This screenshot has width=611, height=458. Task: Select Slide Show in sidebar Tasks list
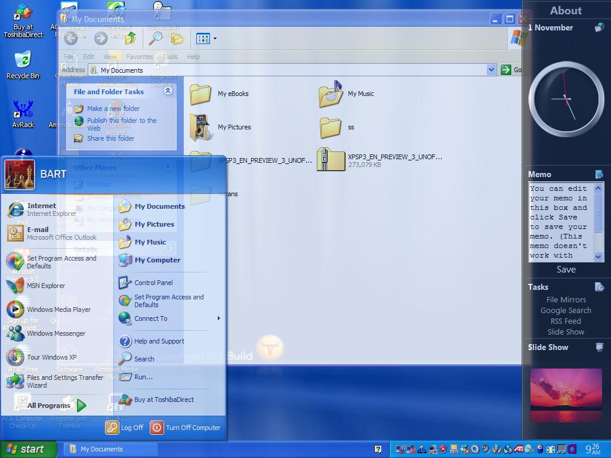566,332
